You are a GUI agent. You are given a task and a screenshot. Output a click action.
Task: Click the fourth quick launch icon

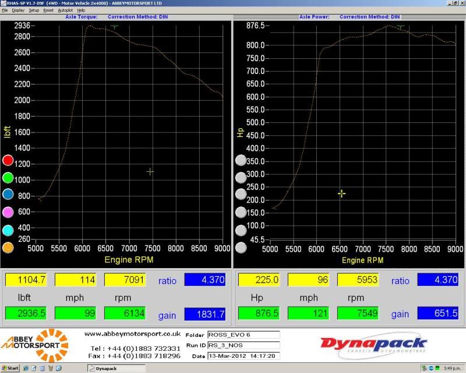click(51, 368)
